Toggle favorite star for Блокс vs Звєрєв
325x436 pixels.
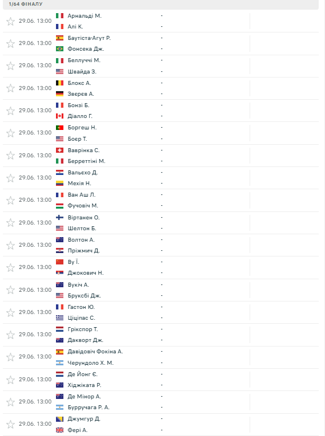pos(10,88)
